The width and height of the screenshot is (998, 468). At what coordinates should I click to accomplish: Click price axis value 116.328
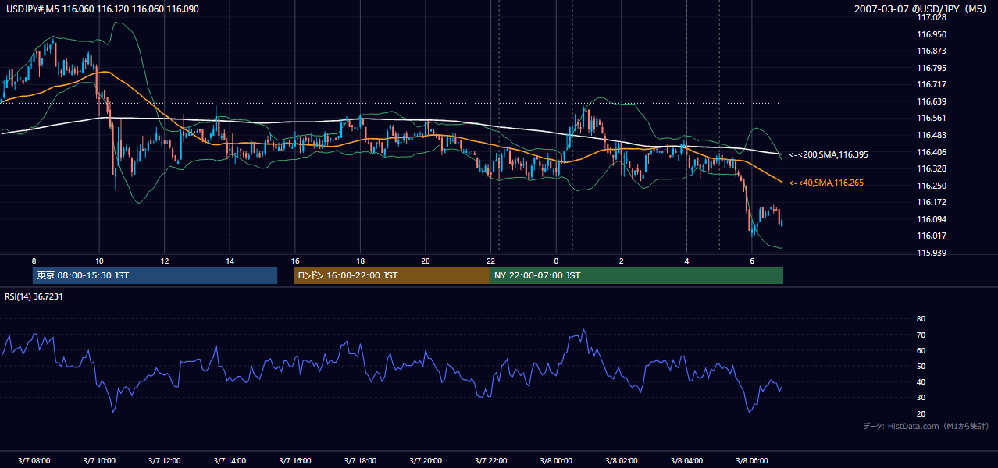[x=932, y=168]
